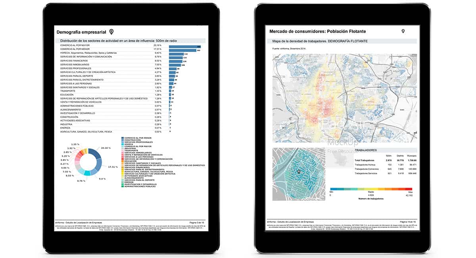Select 'ENERGÍA' in the distribution table
The image size is (476, 258).
point(65,128)
